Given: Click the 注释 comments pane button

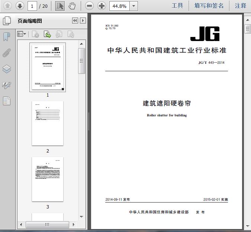Looking at the screenshot, I should (241, 6).
